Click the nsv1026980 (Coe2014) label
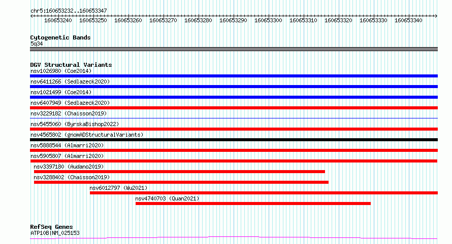This screenshot has width=452, height=244. 61,71
